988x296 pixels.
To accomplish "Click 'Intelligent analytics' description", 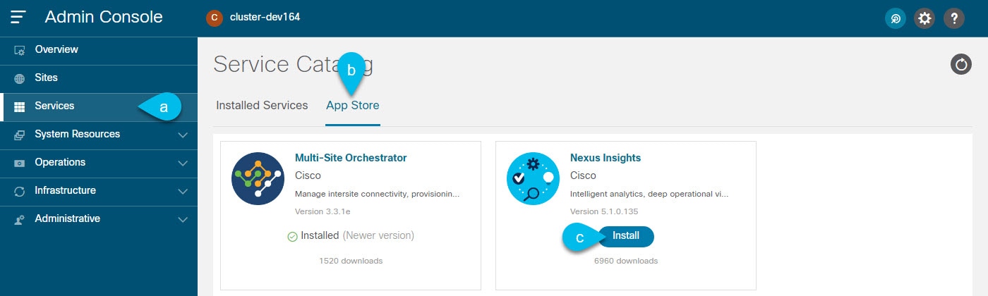I will pyautogui.click(x=649, y=194).
